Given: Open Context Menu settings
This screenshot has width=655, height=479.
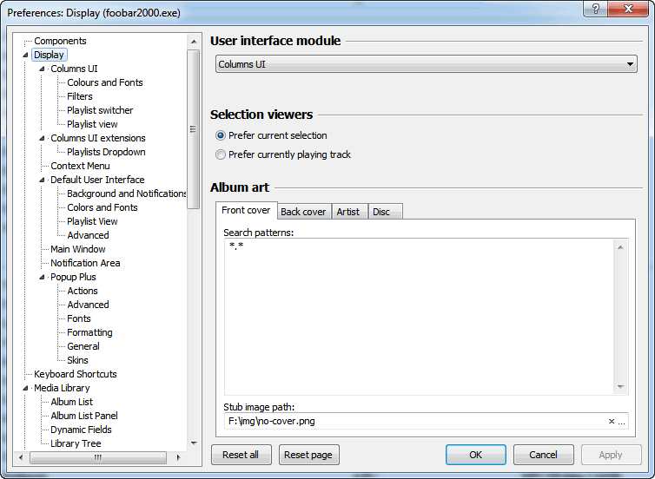Looking at the screenshot, I should click(80, 166).
